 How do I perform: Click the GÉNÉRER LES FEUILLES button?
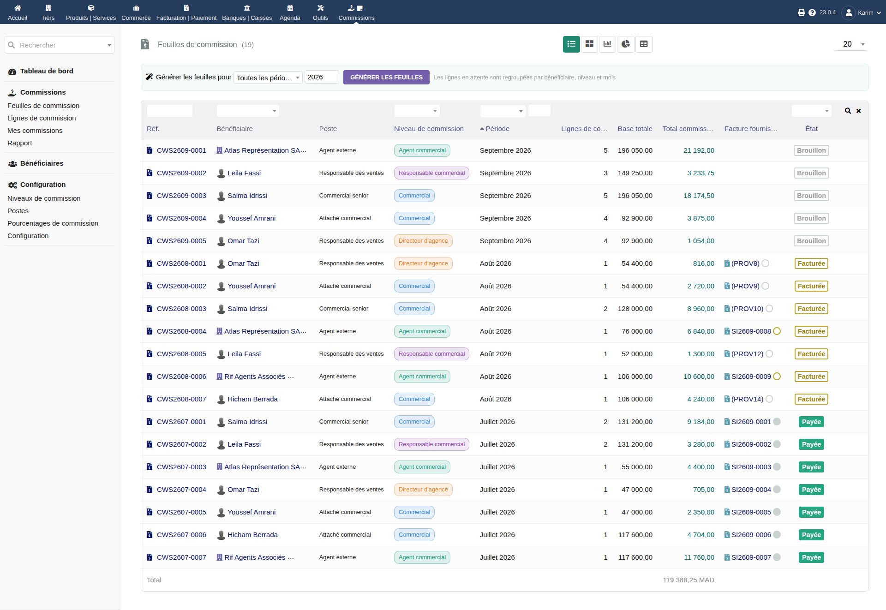[386, 77]
